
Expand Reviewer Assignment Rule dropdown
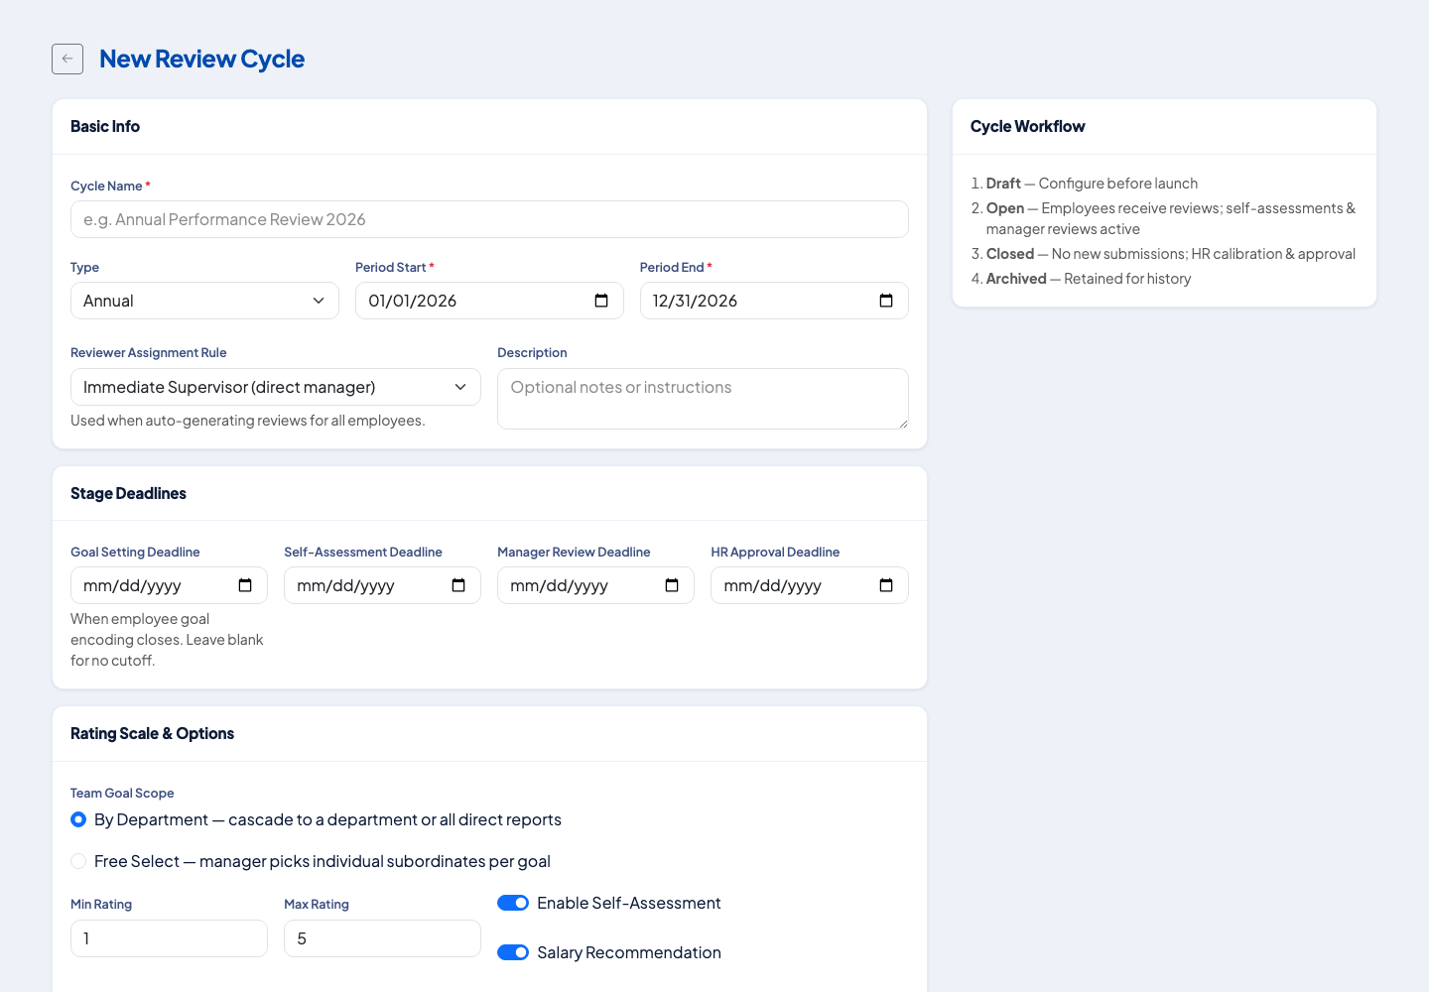(276, 387)
